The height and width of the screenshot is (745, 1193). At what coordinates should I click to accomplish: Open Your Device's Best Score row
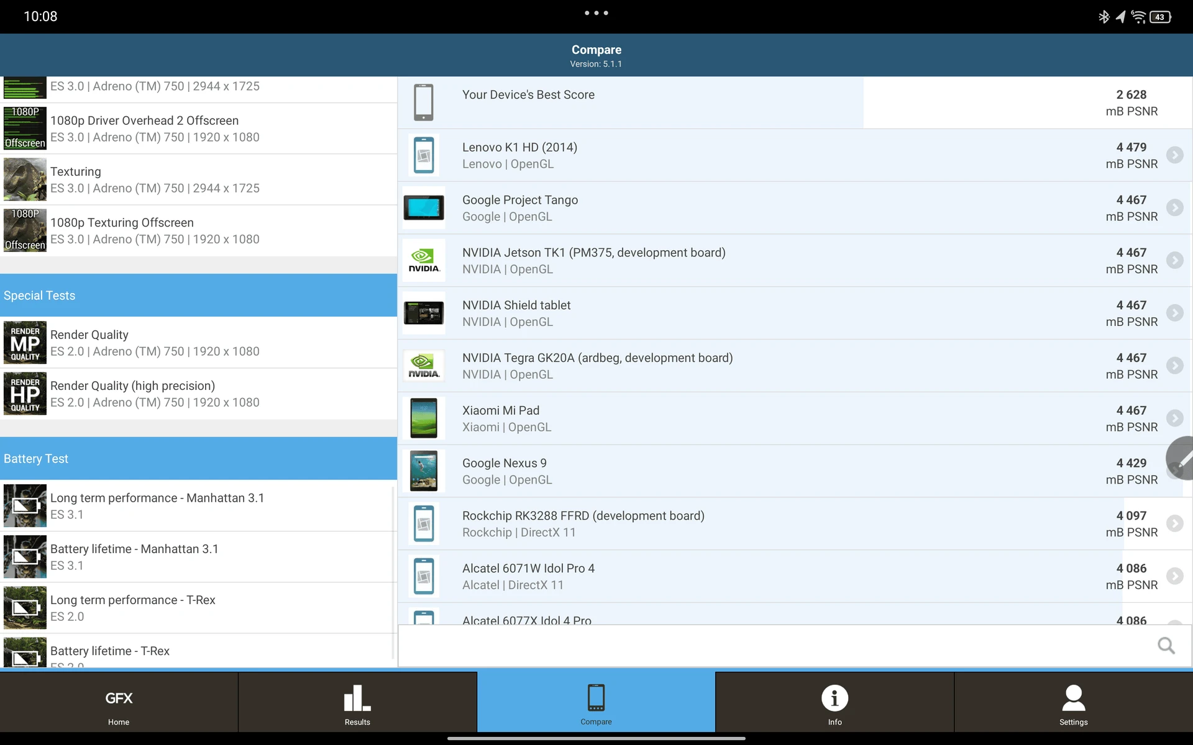point(795,102)
